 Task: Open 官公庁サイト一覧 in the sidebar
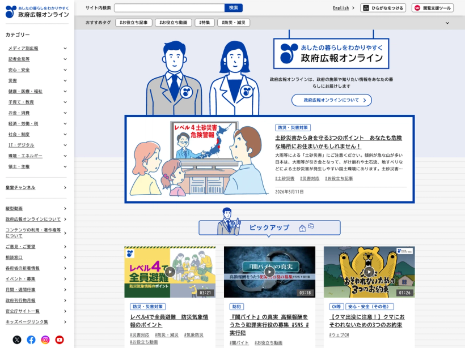36,311
